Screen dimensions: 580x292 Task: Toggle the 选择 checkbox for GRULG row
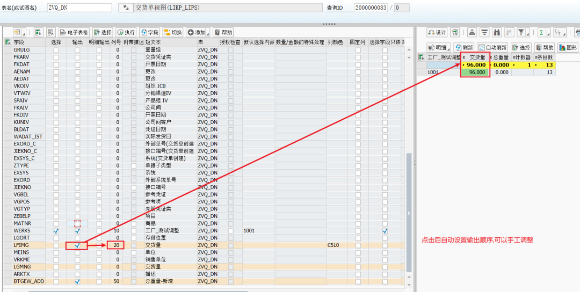(x=56, y=50)
